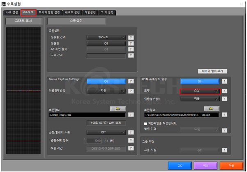Open help for 순환수록 점수
The image size is (247, 172).
tap(131, 140)
